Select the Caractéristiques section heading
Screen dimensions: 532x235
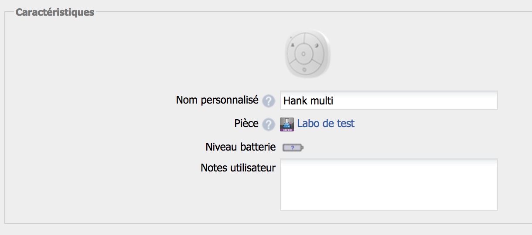[x=55, y=12]
